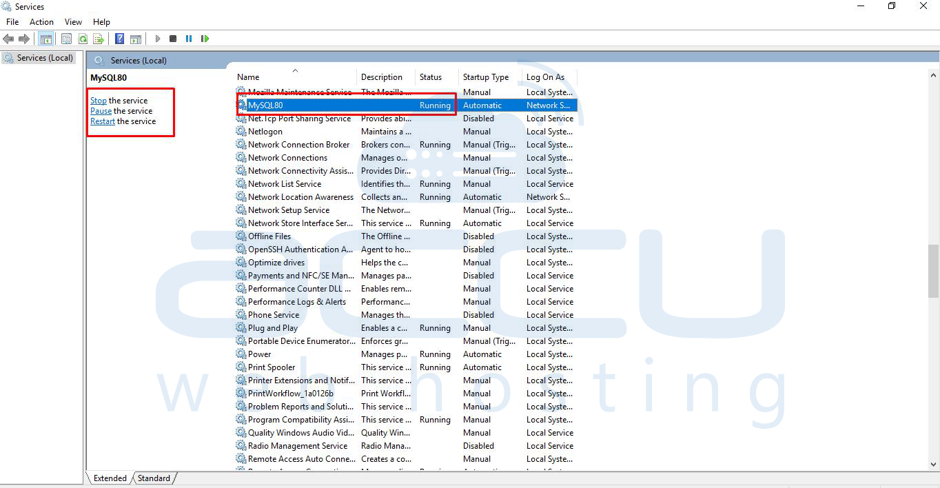
Task: Click gear icon beside Radio Management Service
Action: (x=241, y=446)
